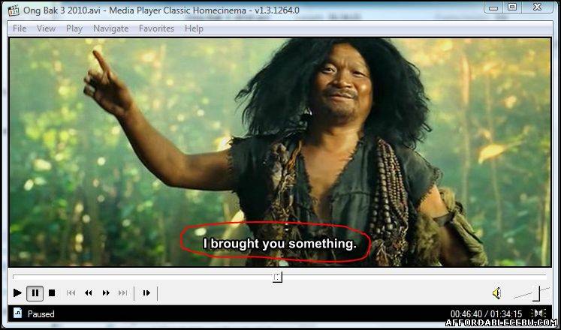Maximize the Media Player Classic window
The image size is (561, 330).
point(513,7)
